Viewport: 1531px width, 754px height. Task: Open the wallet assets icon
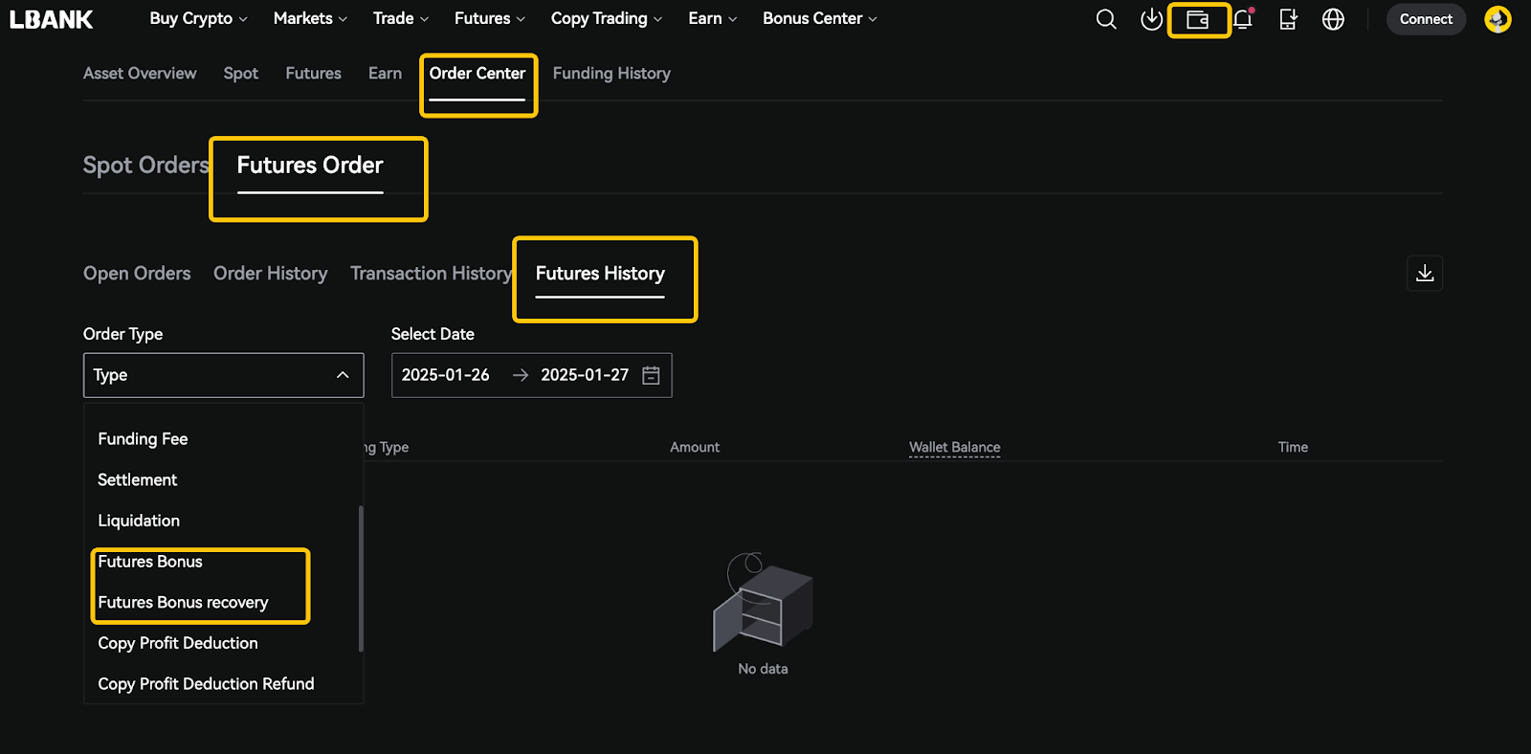(1197, 19)
